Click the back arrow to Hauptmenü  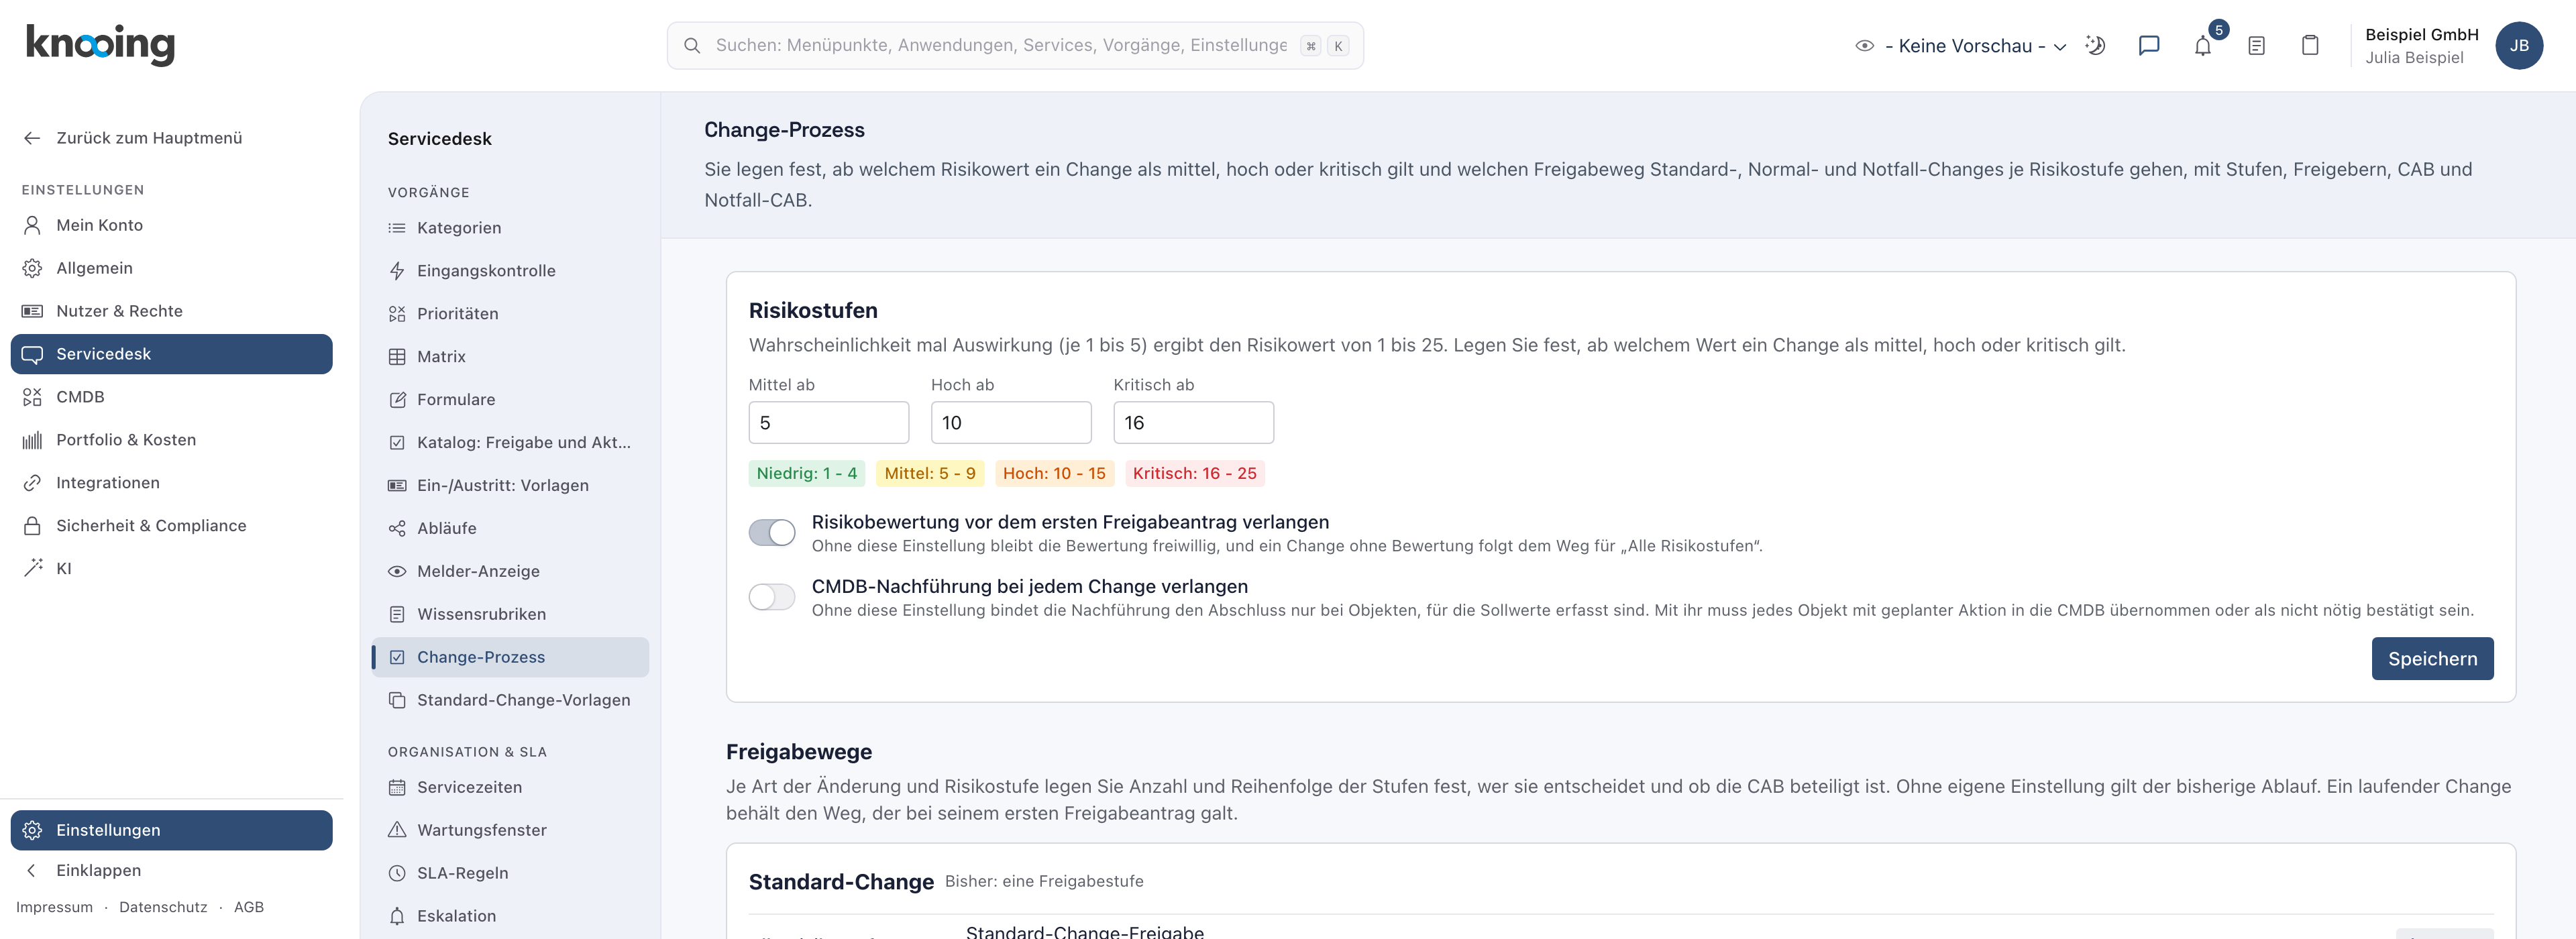pos(32,138)
